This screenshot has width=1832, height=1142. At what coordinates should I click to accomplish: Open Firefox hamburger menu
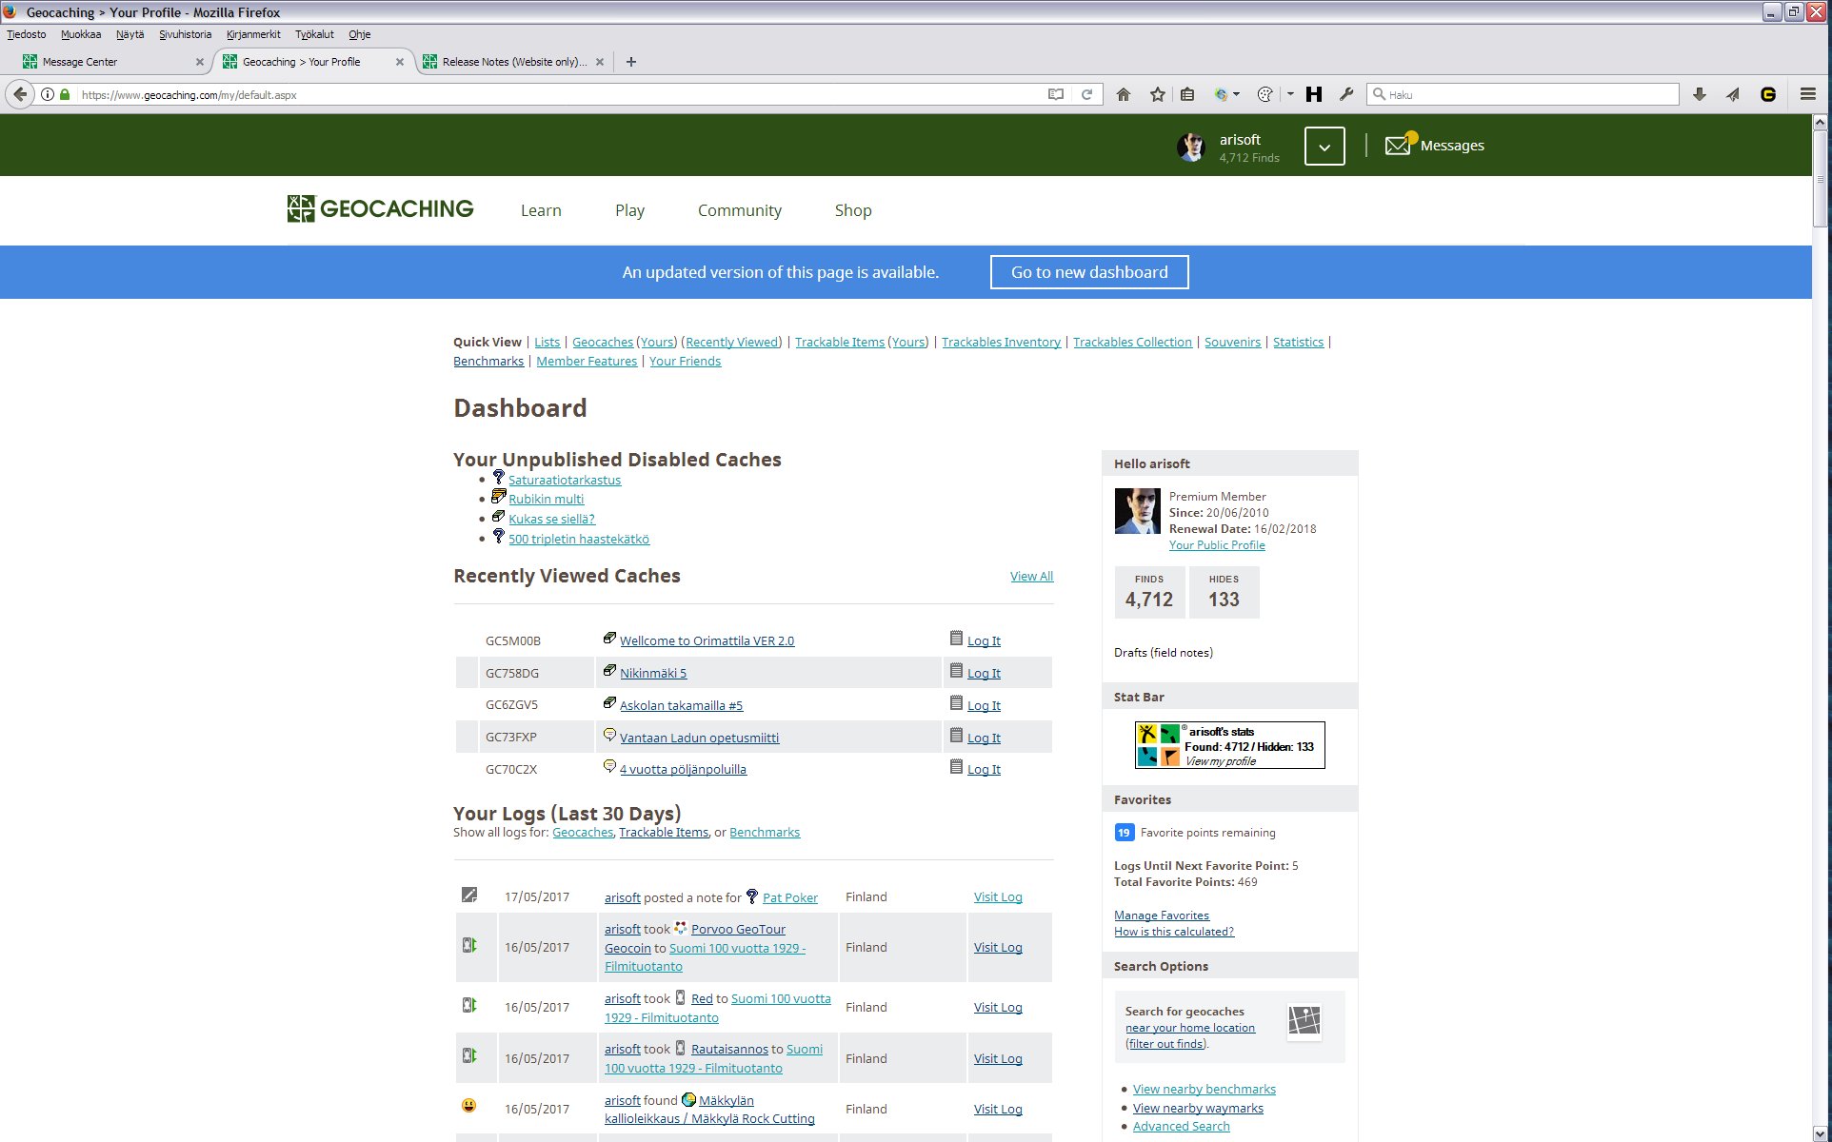point(1807,94)
